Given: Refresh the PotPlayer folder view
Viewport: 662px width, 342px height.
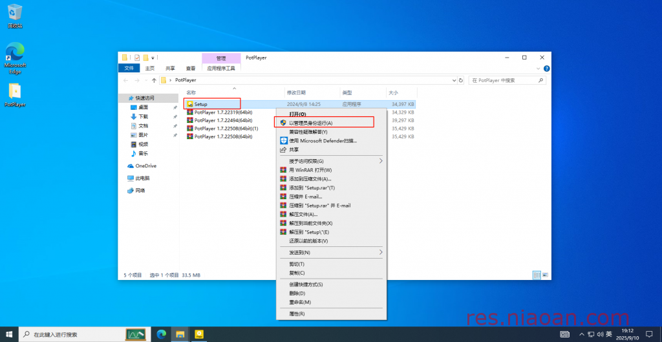Looking at the screenshot, I should tap(461, 80).
